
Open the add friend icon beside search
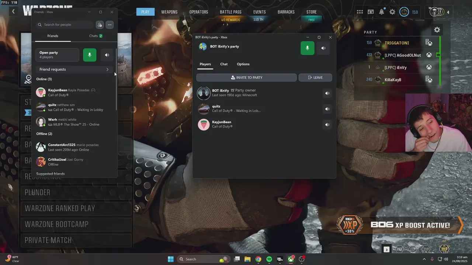[100, 25]
